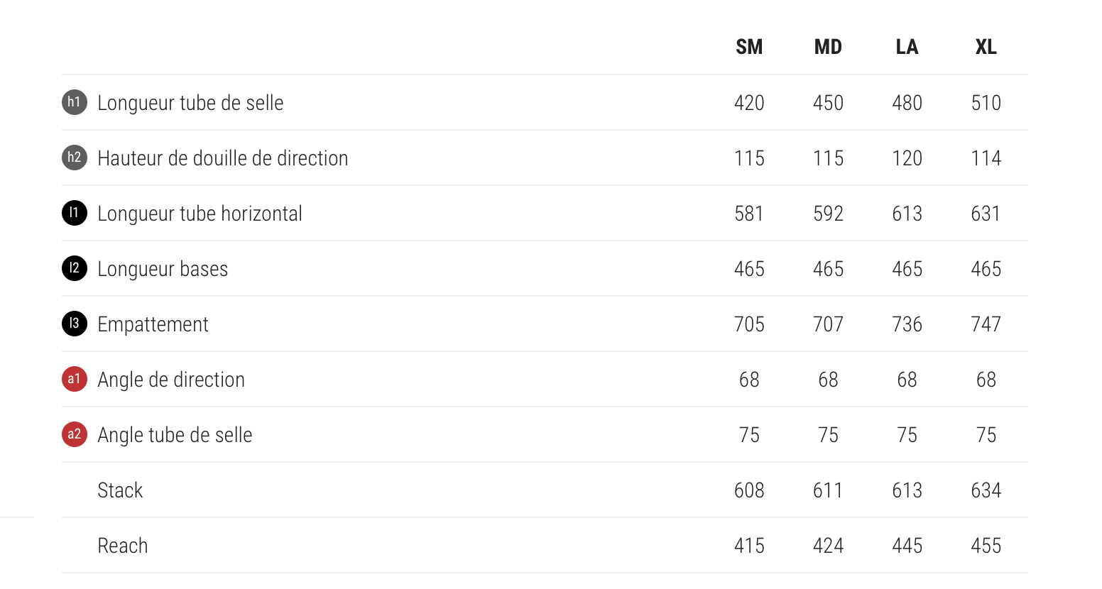Click the h1 seat tube length badge
The image size is (1102, 589).
[75, 102]
